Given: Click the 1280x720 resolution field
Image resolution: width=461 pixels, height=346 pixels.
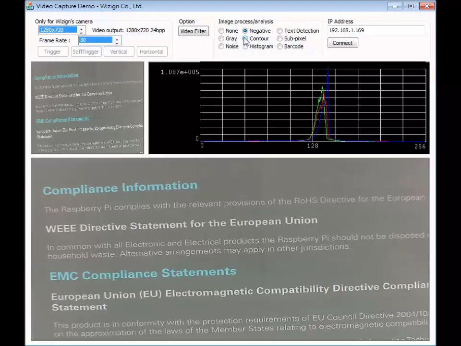Looking at the screenshot, I should click(x=58, y=30).
